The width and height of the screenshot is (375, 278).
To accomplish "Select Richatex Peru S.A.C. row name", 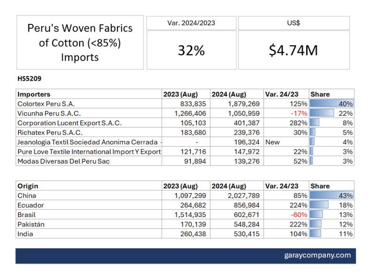I will 50,133.
